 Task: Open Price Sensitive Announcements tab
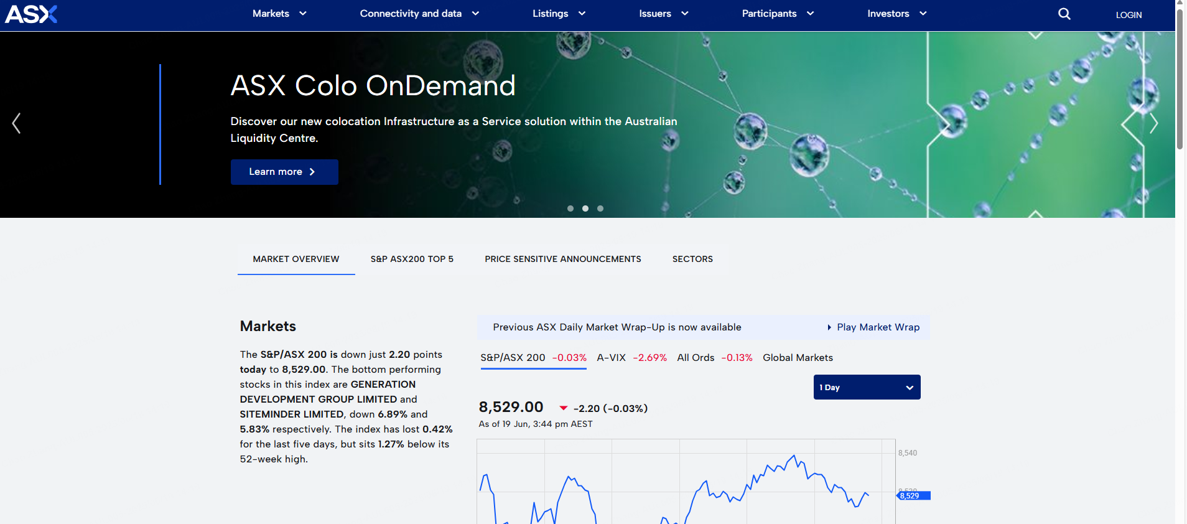(x=563, y=259)
